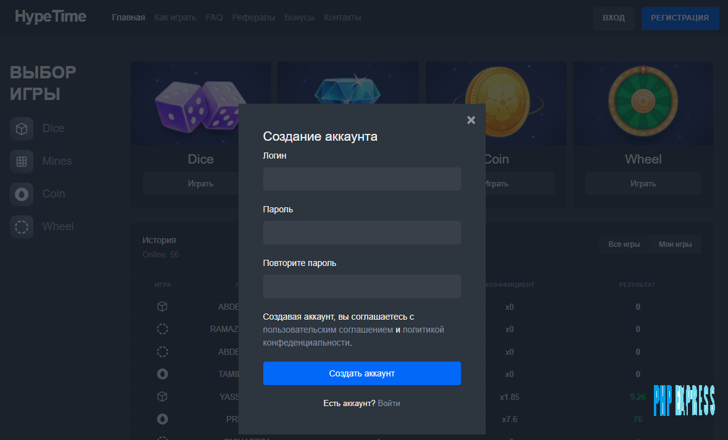Click coefficient x7.6 cell
The height and width of the screenshot is (440, 728).
pyautogui.click(x=509, y=419)
